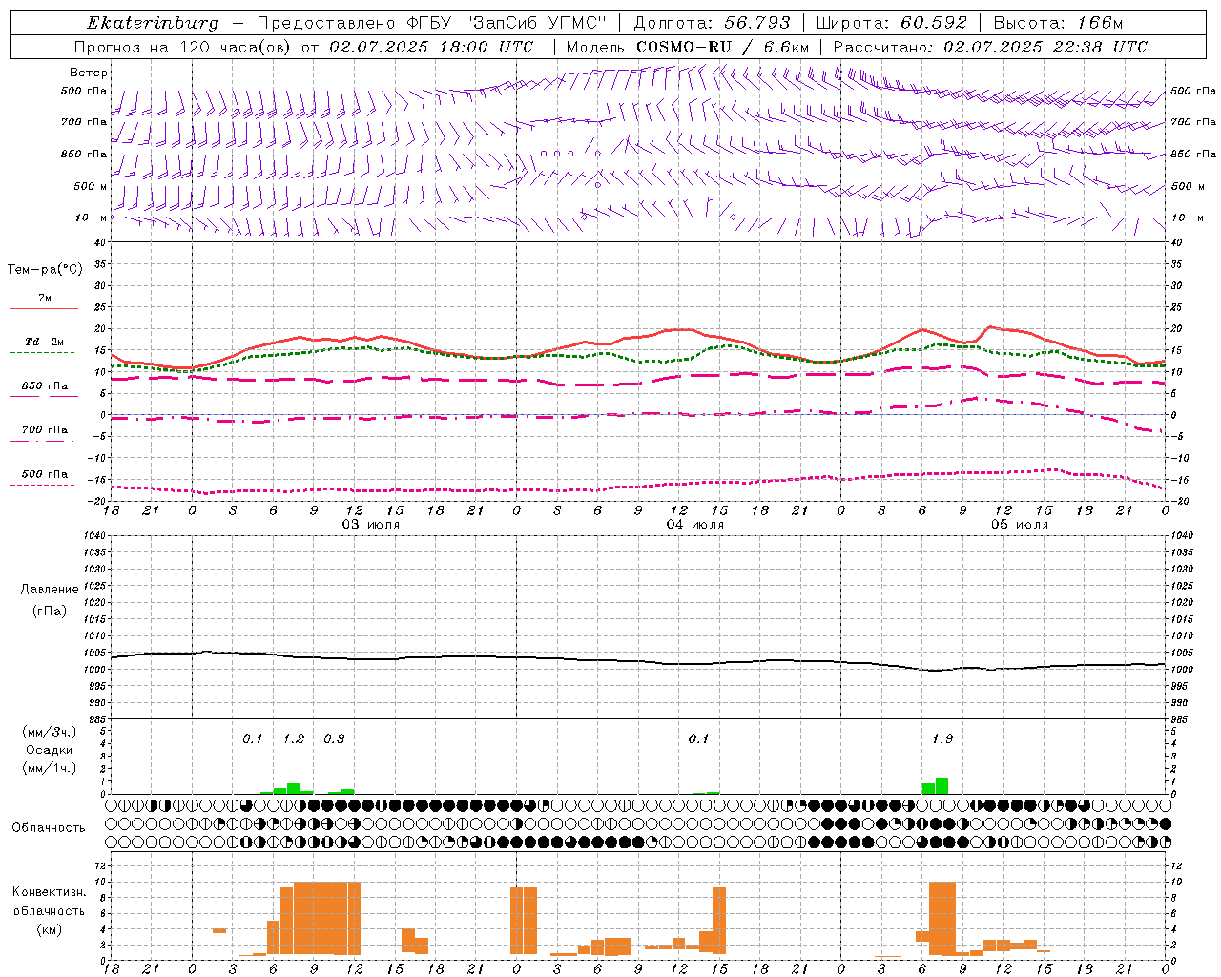This screenshot has height=977, width=1221.
Task: Click the Рассчитано: 02.07.2025 22:38 UTC text
Action: 990,47
